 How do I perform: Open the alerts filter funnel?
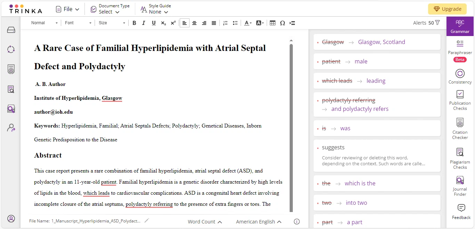(x=437, y=23)
